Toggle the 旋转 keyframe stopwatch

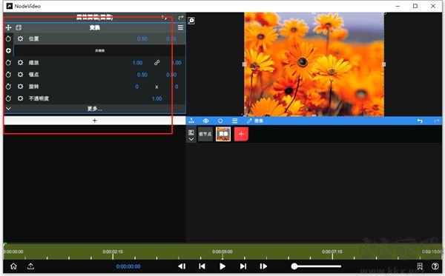point(8,87)
